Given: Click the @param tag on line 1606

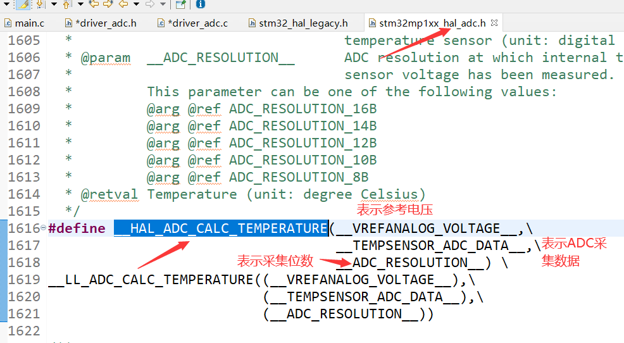Looking at the screenshot, I should coord(106,58).
